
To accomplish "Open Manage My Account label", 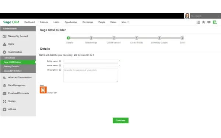I will (18, 36).
